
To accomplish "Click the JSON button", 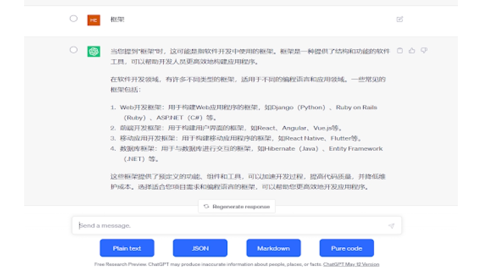I will pyautogui.click(x=200, y=248).
